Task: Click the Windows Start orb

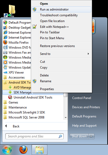Action: (7, 150)
